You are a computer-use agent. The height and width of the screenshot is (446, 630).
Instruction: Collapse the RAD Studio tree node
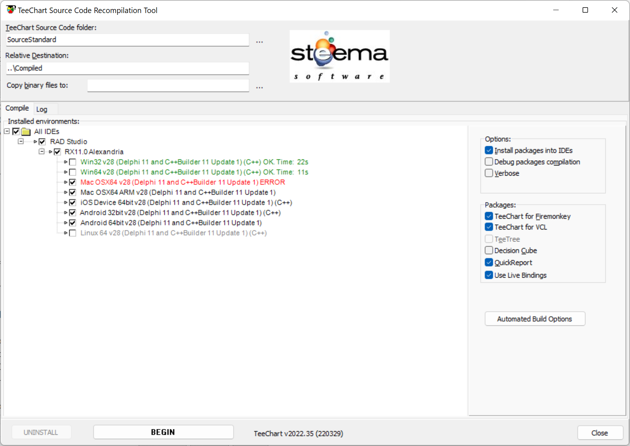click(x=21, y=141)
